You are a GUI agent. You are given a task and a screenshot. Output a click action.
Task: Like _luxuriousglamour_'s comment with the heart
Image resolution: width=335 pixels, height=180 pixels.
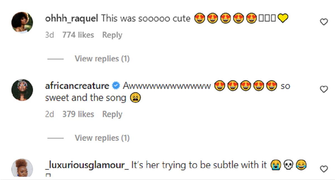tap(324, 169)
